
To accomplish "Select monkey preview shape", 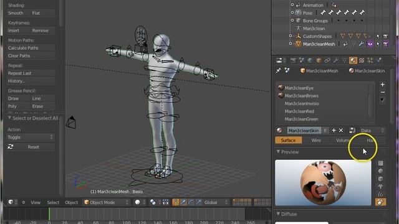I will 381,187.
